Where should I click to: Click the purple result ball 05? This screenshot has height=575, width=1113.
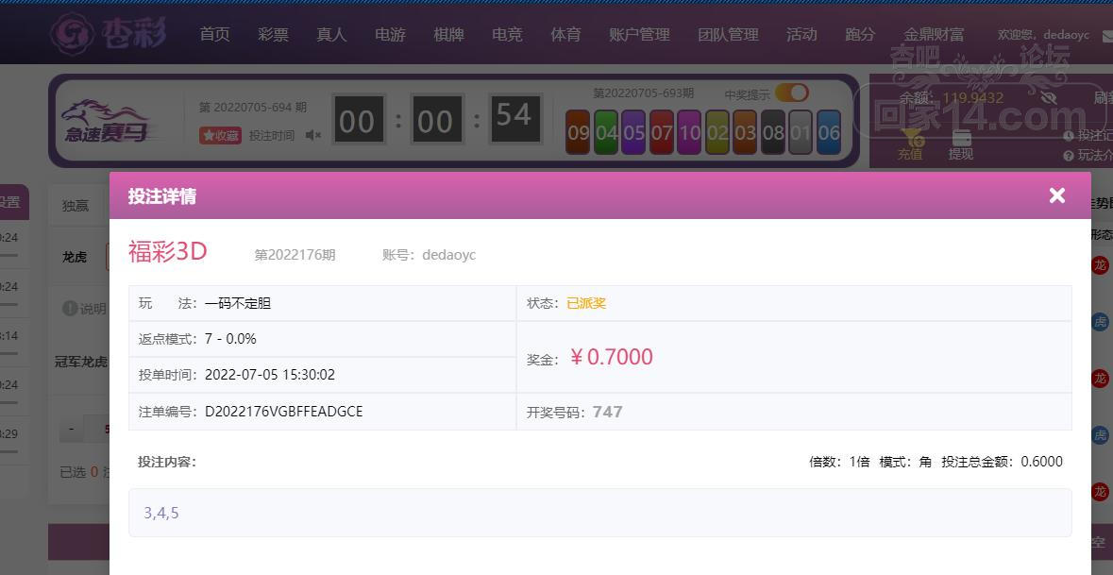pos(633,133)
